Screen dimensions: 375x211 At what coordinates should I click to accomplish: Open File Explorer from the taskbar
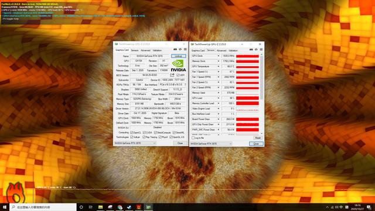[x=100, y=207]
